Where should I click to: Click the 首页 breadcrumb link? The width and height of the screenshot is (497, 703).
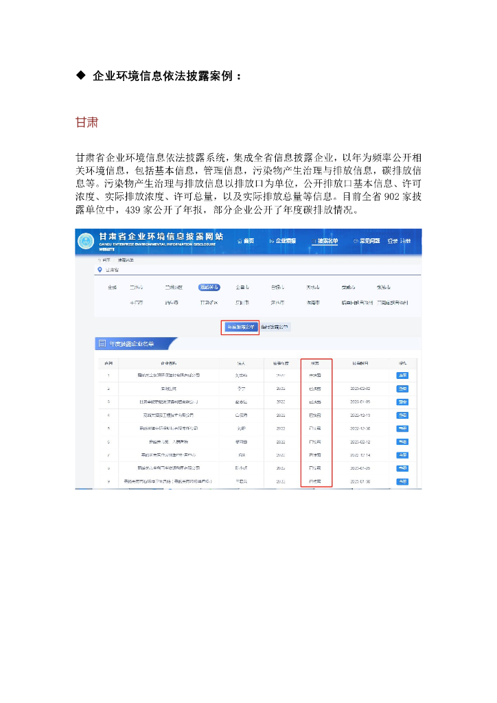pyautogui.click(x=106, y=260)
